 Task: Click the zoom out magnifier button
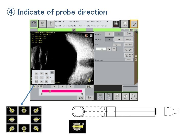coord(114,49)
